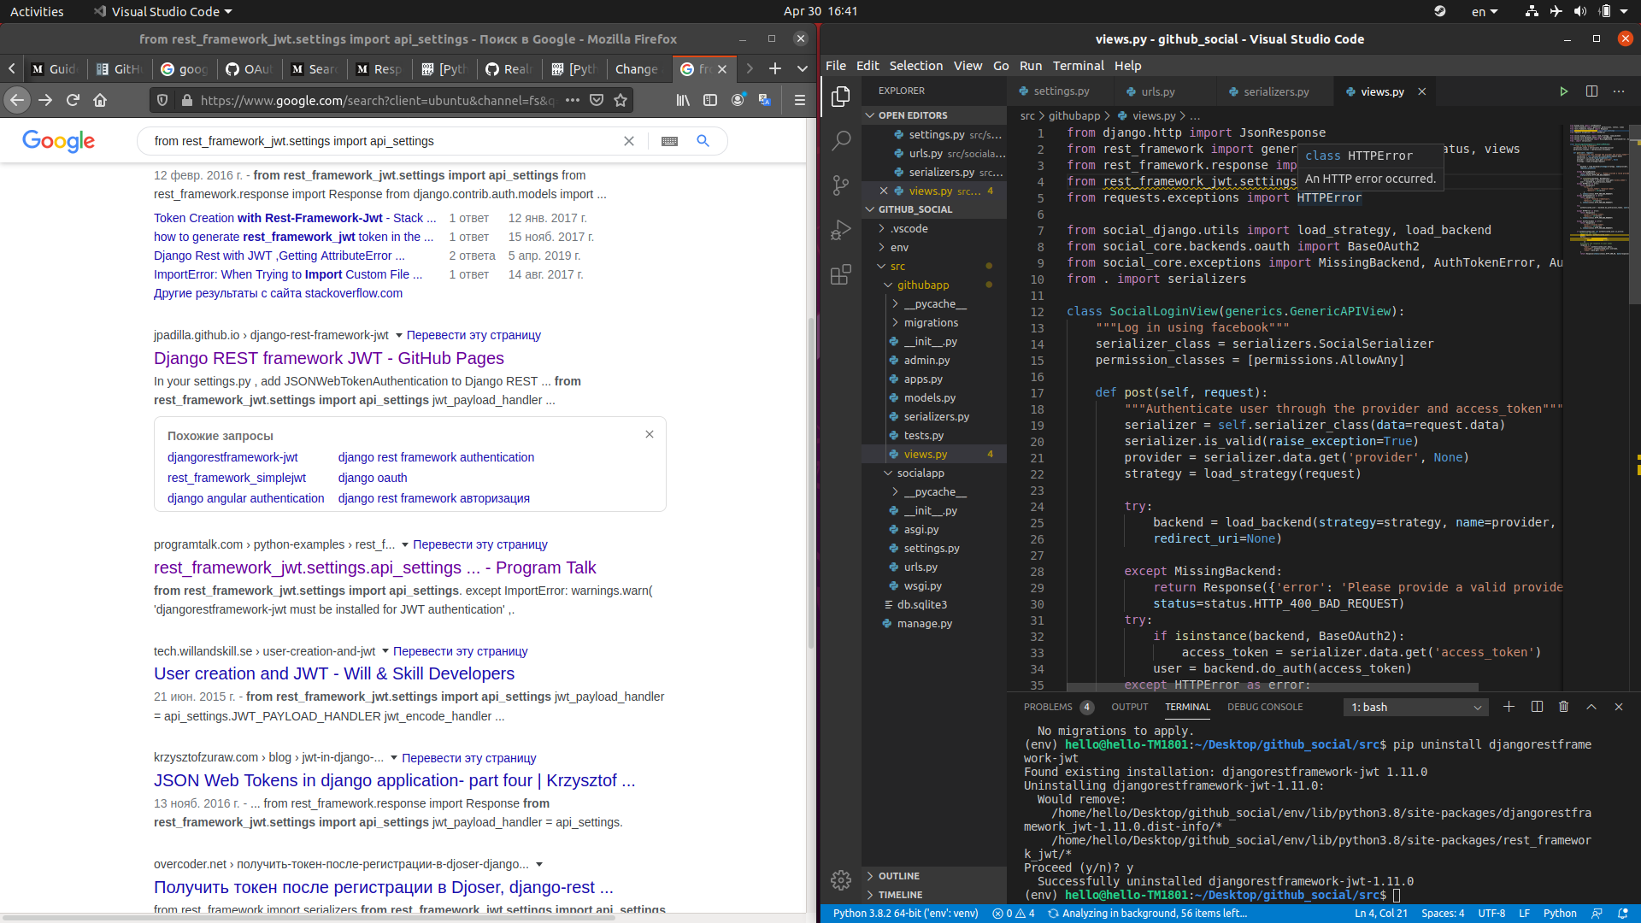
Task: Go forward in Firefox
Action: 45,100
